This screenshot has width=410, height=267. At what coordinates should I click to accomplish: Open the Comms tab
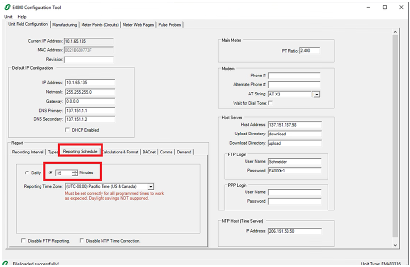[x=166, y=152]
